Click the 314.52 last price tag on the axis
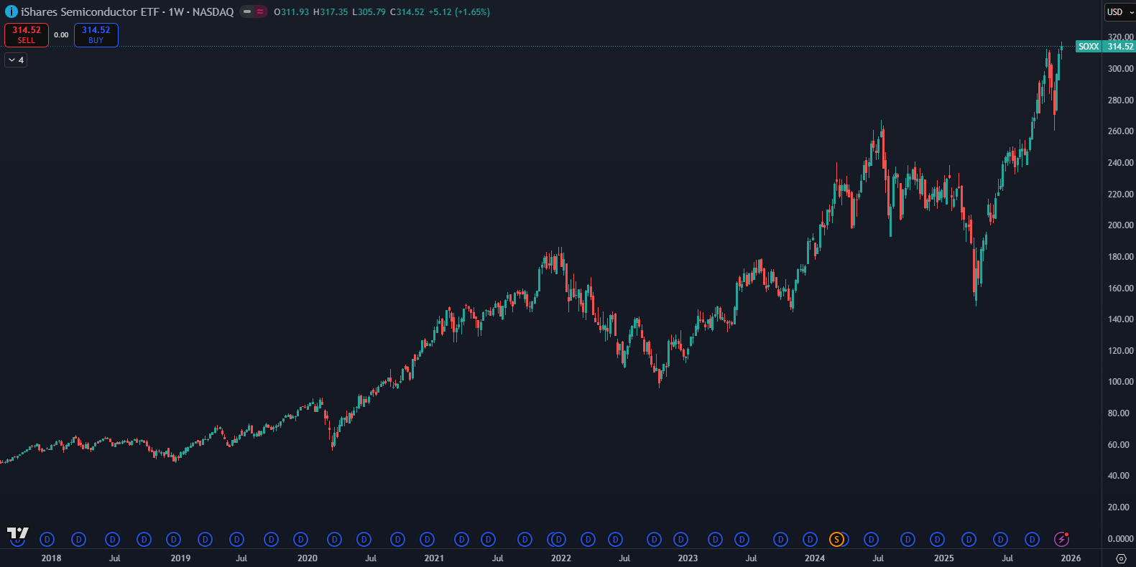The image size is (1136, 567). [1119, 47]
